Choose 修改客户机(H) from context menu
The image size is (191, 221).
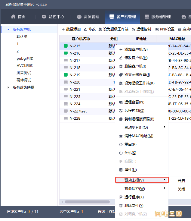142,58
